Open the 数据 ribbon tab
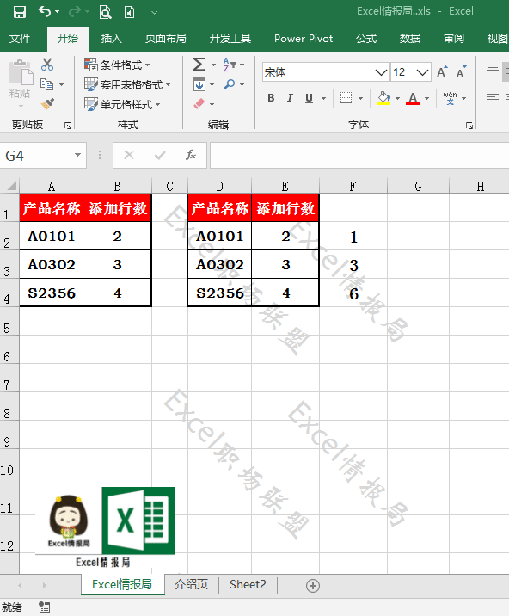The width and height of the screenshot is (509, 616). pyautogui.click(x=409, y=39)
